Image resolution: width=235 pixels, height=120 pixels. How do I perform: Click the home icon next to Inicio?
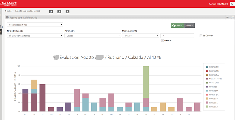click(x=5, y=11)
